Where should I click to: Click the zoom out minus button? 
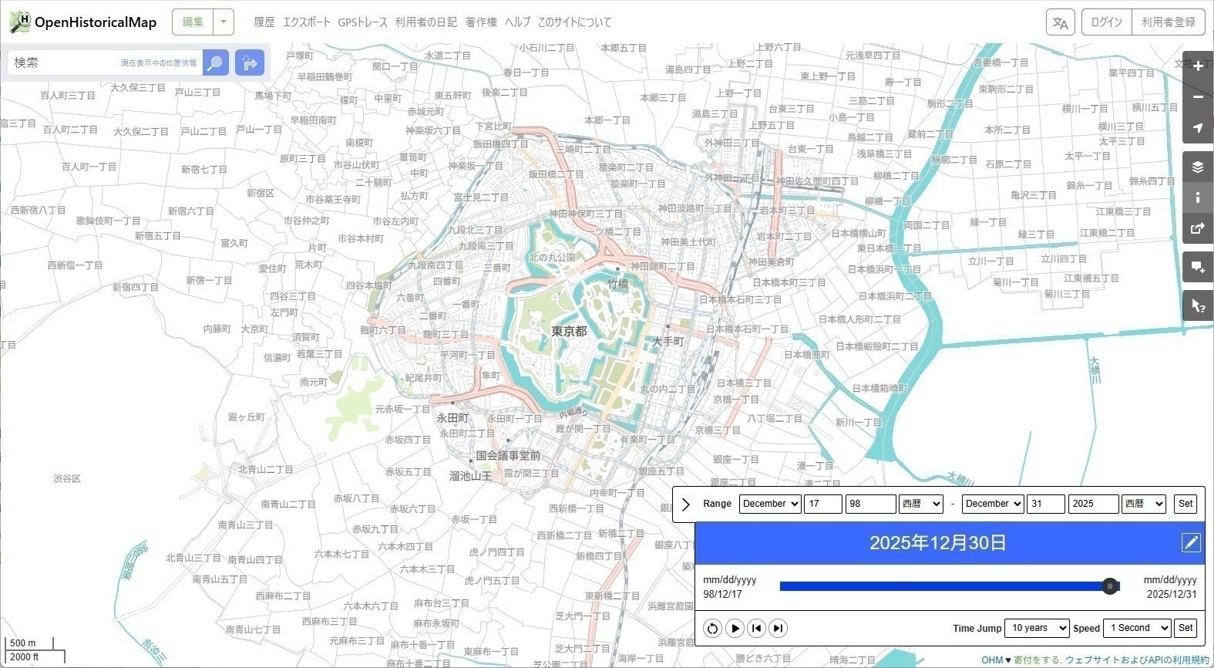1197,97
